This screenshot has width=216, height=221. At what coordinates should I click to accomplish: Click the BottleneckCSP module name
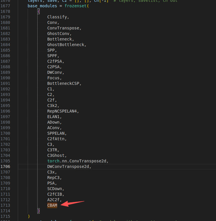tap(63, 83)
